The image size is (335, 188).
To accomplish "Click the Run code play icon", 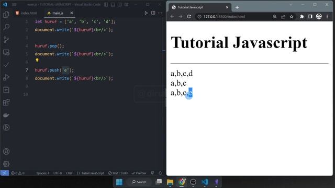I will (x=146, y=13).
